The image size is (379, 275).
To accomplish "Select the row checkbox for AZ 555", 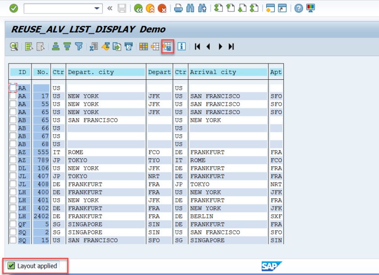I will (x=13, y=152).
